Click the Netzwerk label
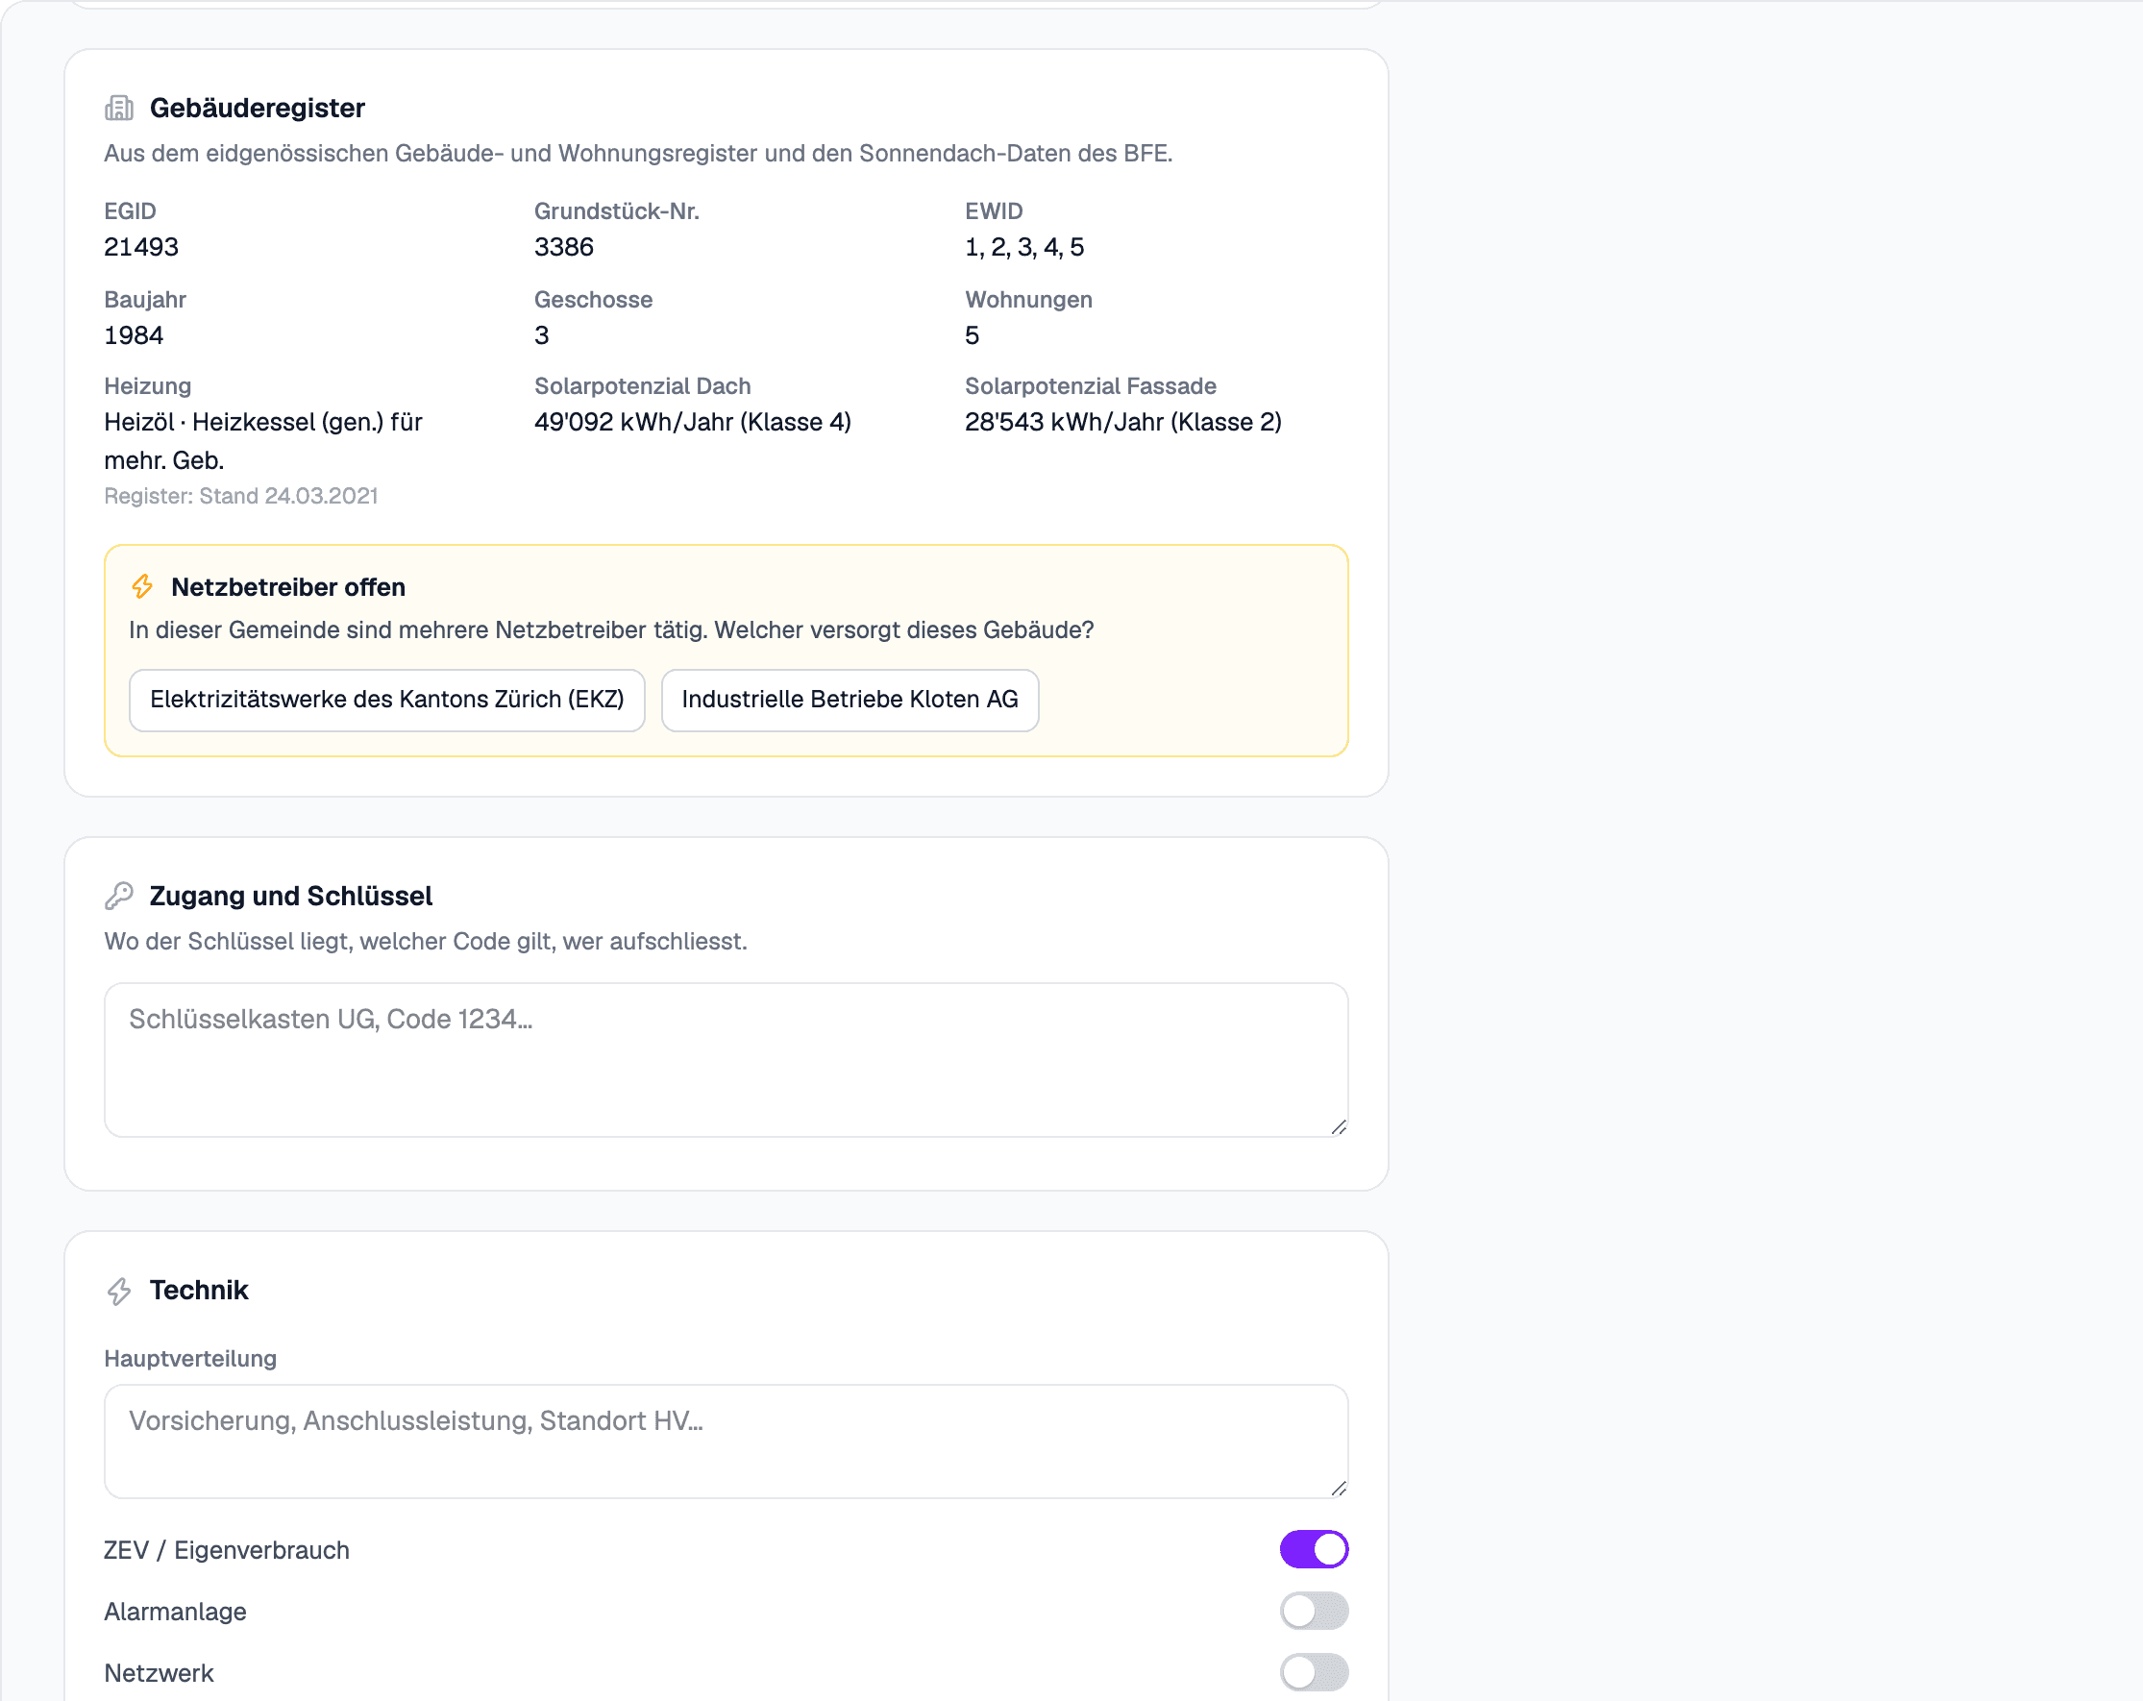Image resolution: width=2143 pixels, height=1701 pixels. (158, 1673)
